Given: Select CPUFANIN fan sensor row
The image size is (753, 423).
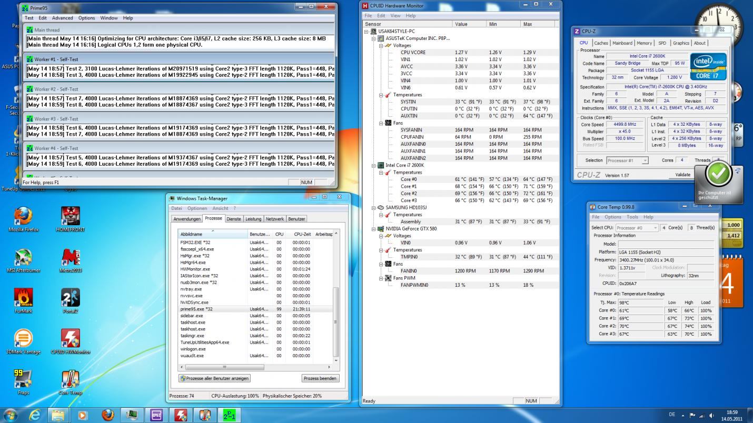Looking at the screenshot, I should (x=460, y=137).
